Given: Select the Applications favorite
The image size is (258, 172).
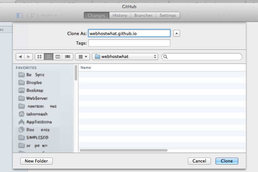Looking at the screenshot, I should 35,122.
